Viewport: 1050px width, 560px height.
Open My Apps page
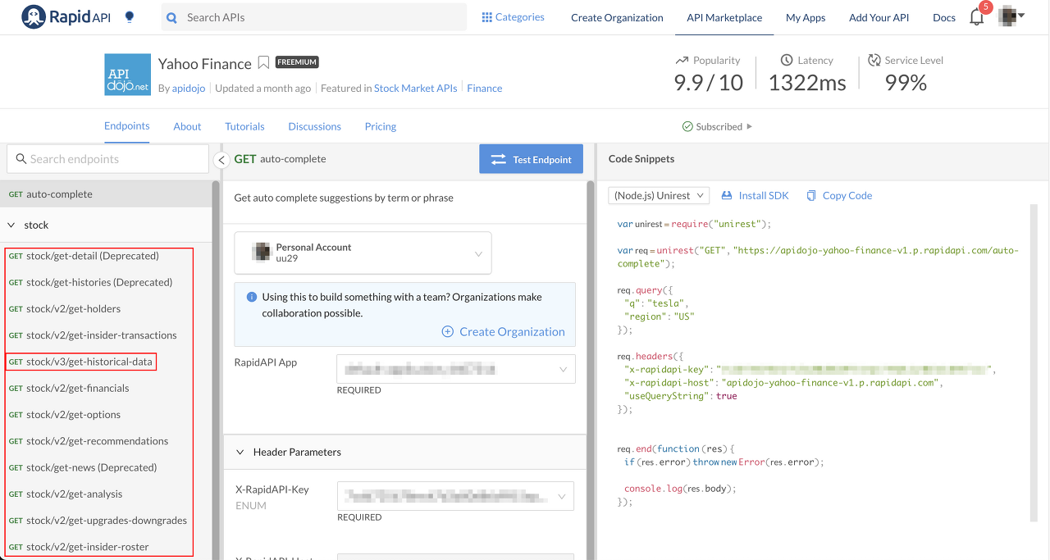(806, 17)
